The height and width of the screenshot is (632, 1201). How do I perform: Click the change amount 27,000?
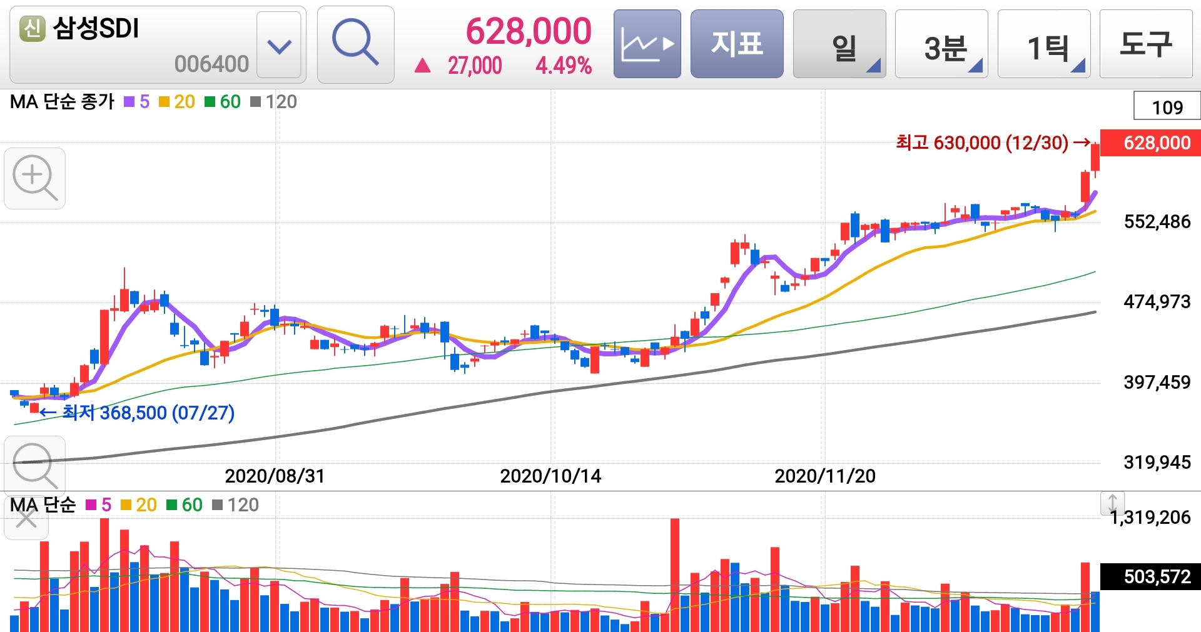[x=475, y=65]
